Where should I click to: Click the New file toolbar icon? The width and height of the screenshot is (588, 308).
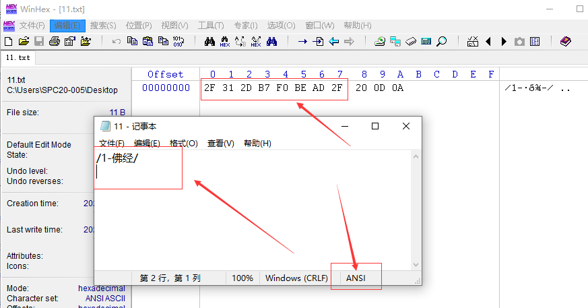tap(8, 41)
